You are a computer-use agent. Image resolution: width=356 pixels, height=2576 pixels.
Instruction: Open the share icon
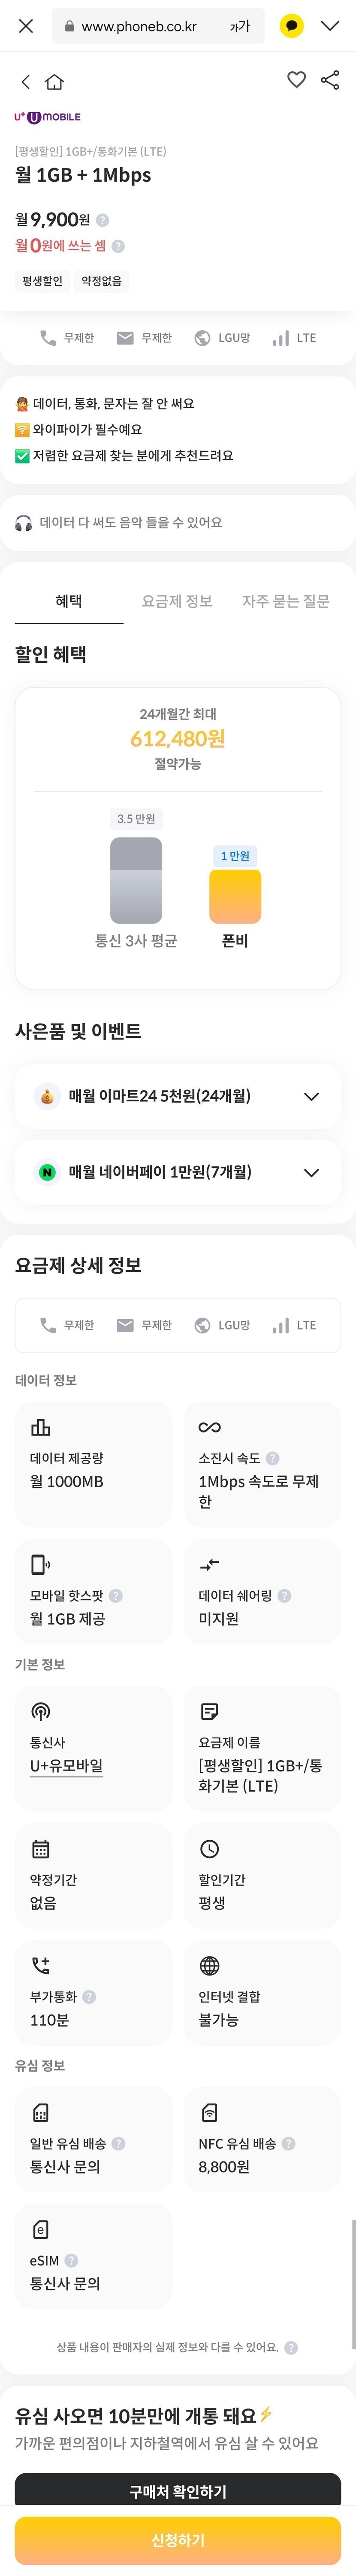click(330, 80)
